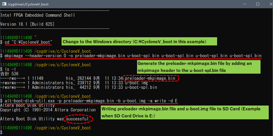Minimize the terminal window
273x136 pixels.
coord(245,4)
